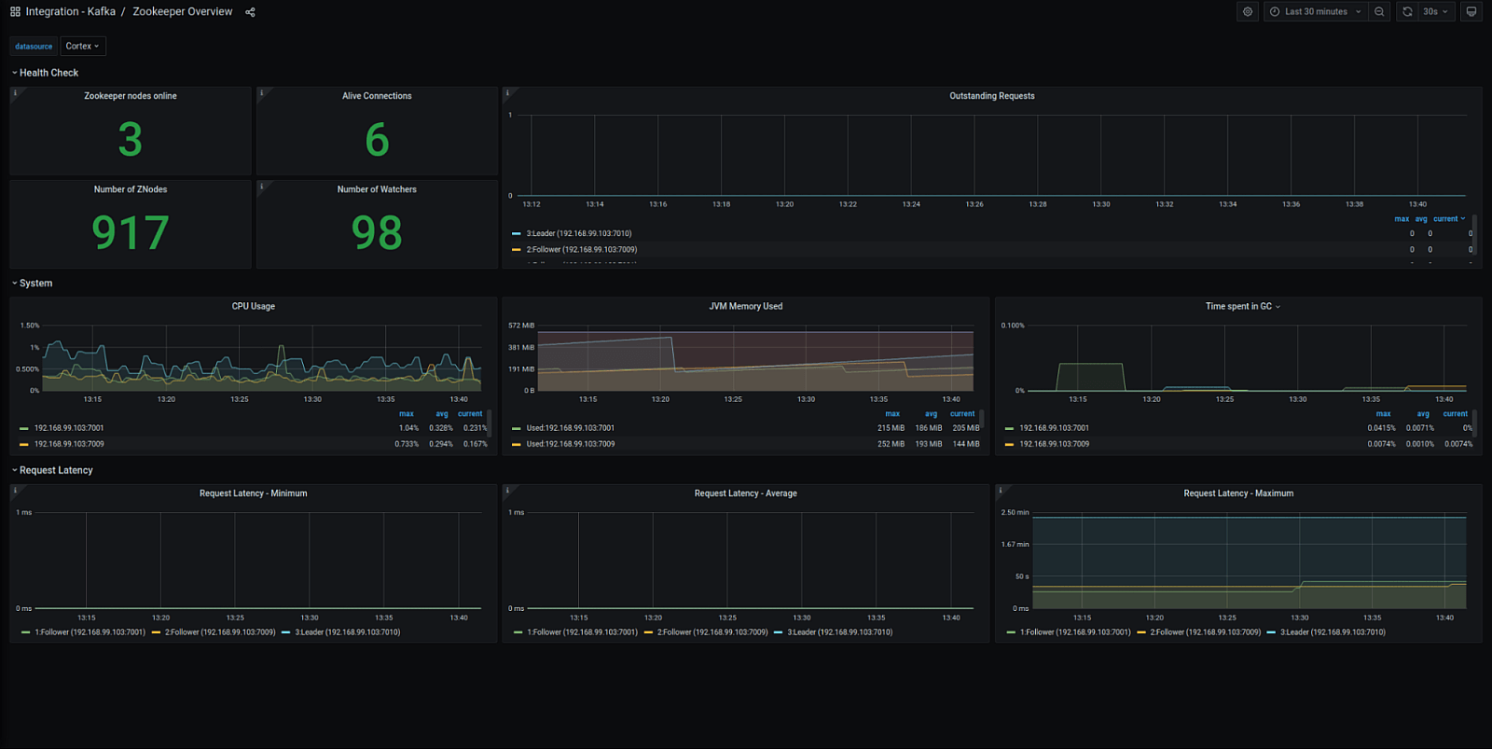Show info for Zookeeper nodes online panel
1492x749 pixels.
(15, 93)
